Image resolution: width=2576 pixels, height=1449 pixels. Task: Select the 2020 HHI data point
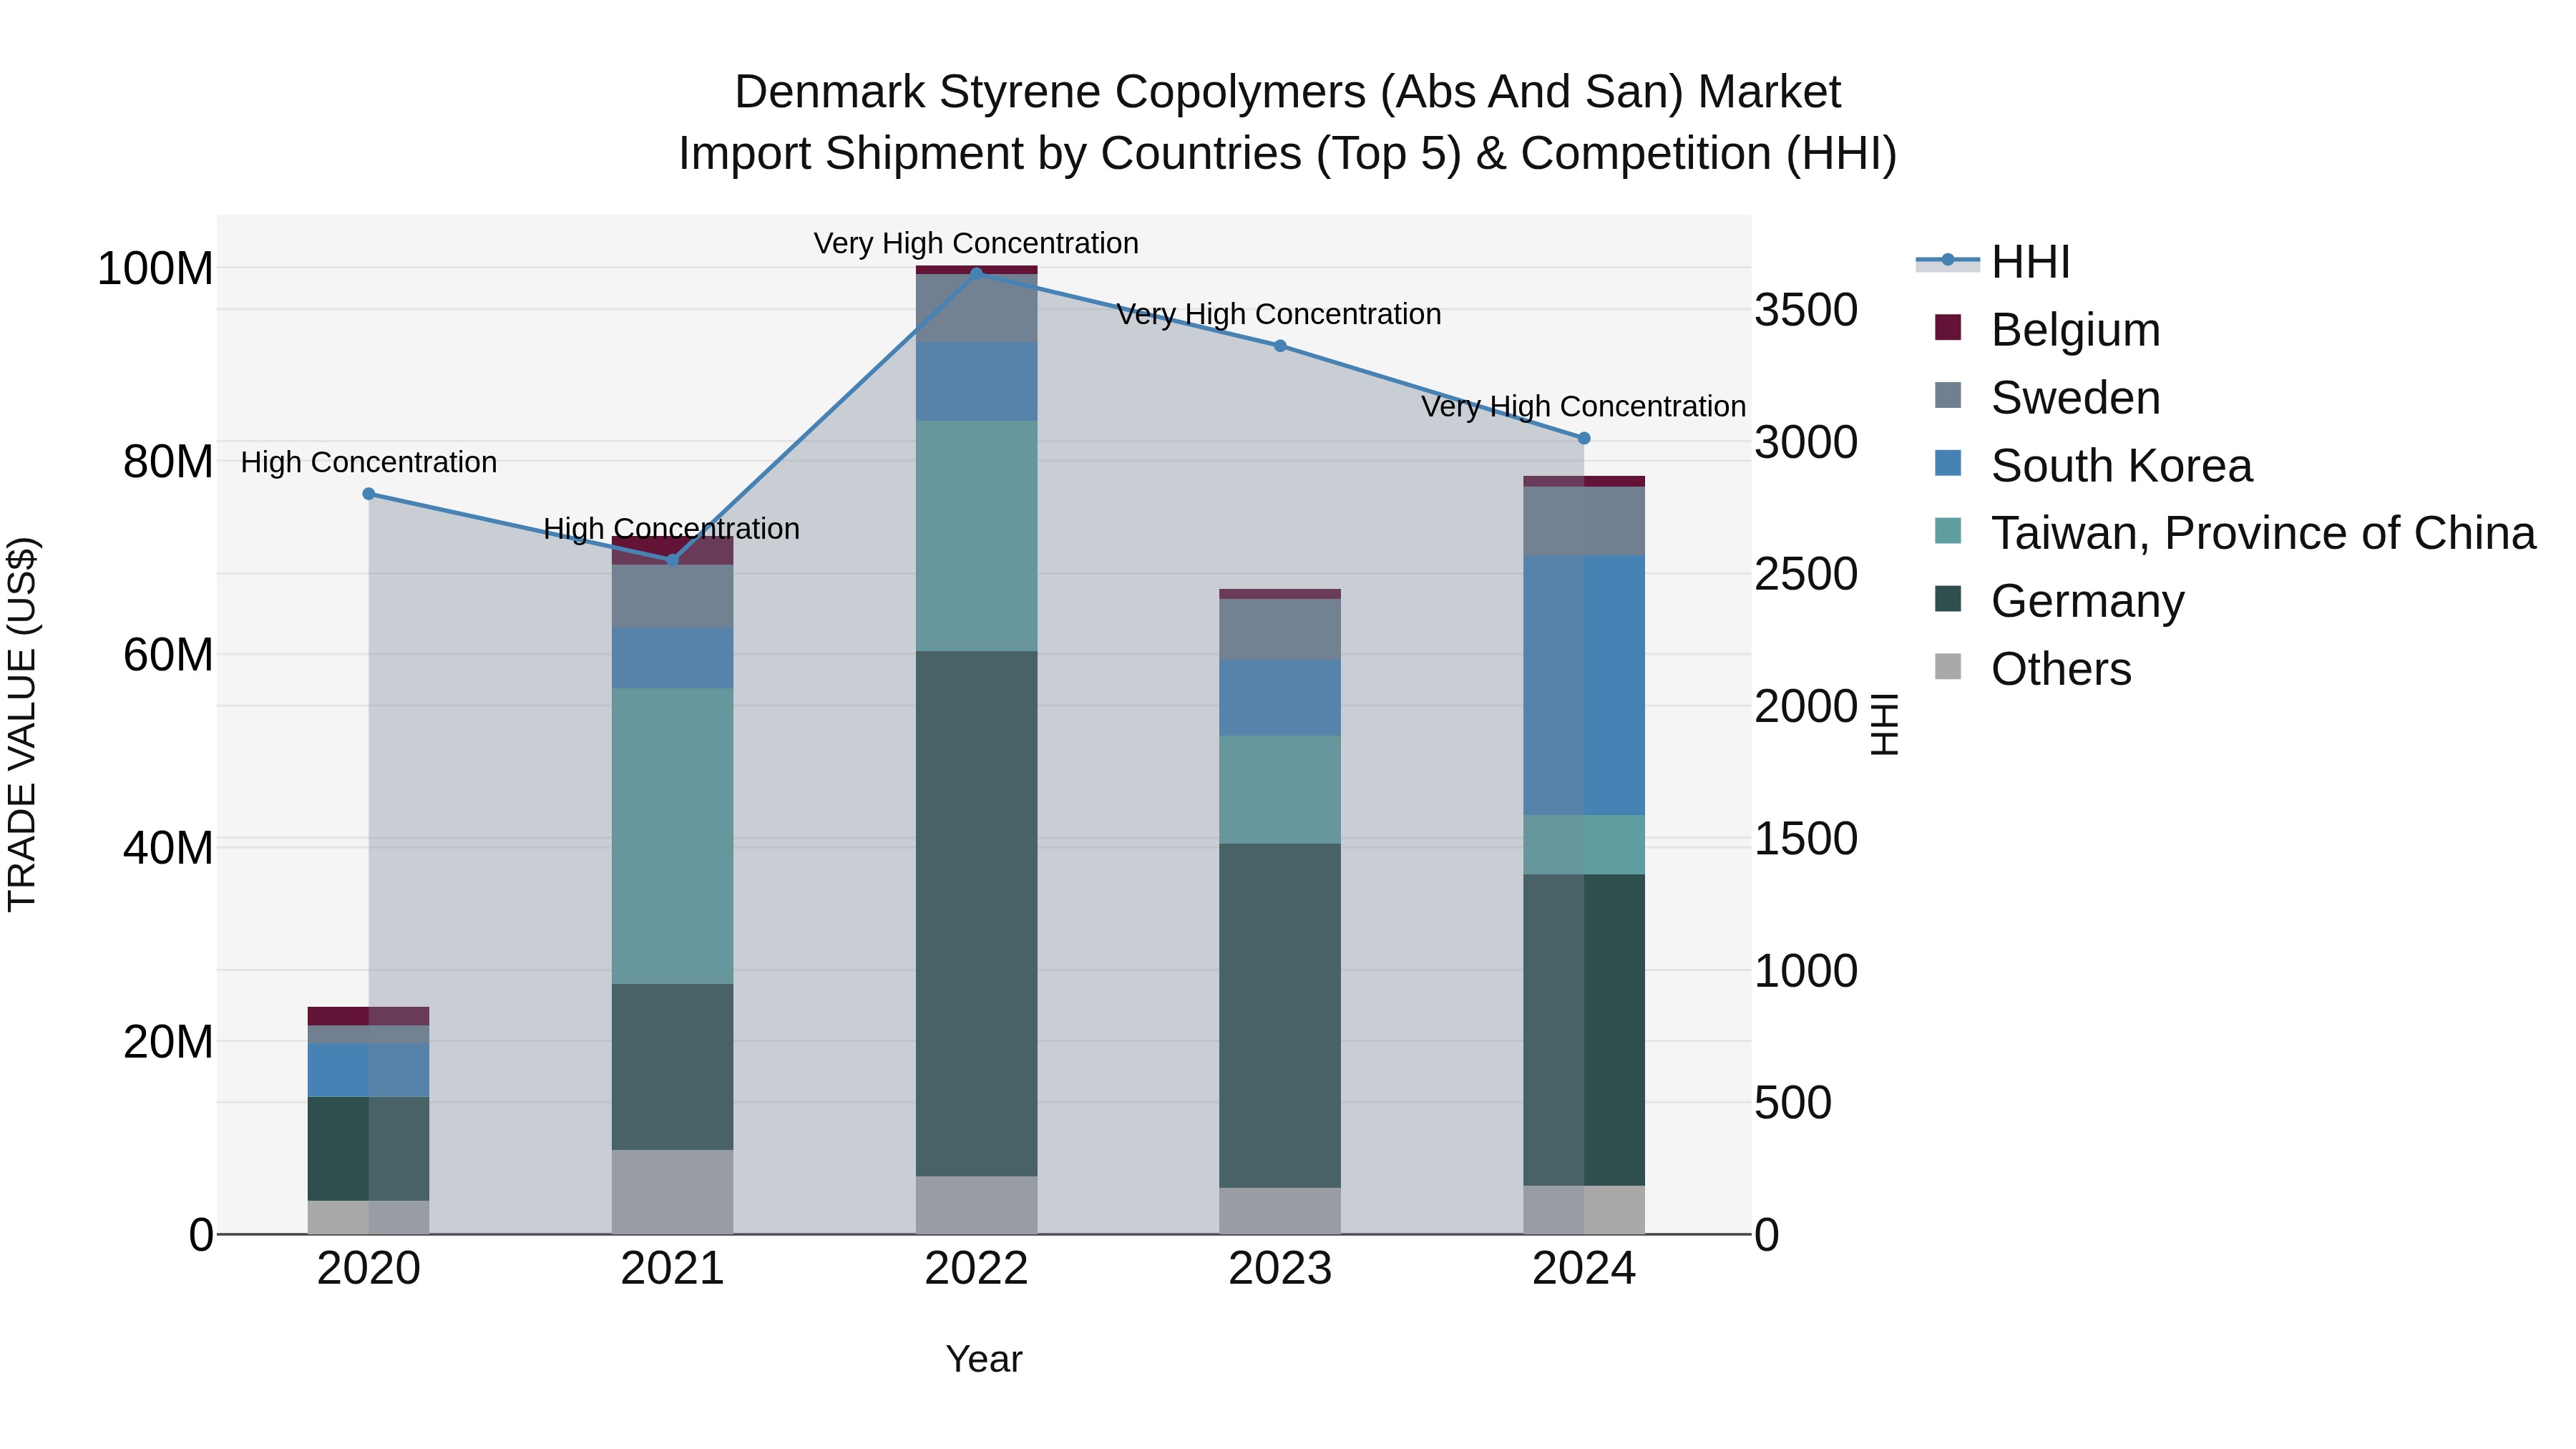click(x=369, y=494)
